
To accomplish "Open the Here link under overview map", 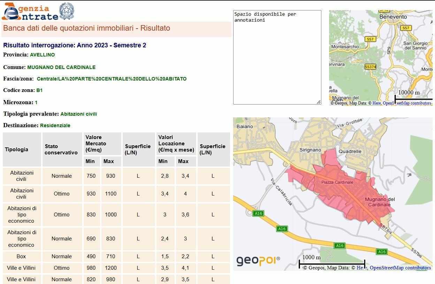I will [x=376, y=103].
